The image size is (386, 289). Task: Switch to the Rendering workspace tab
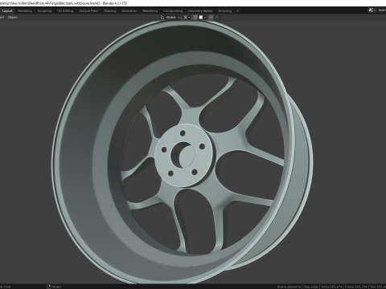pyautogui.click(x=150, y=11)
